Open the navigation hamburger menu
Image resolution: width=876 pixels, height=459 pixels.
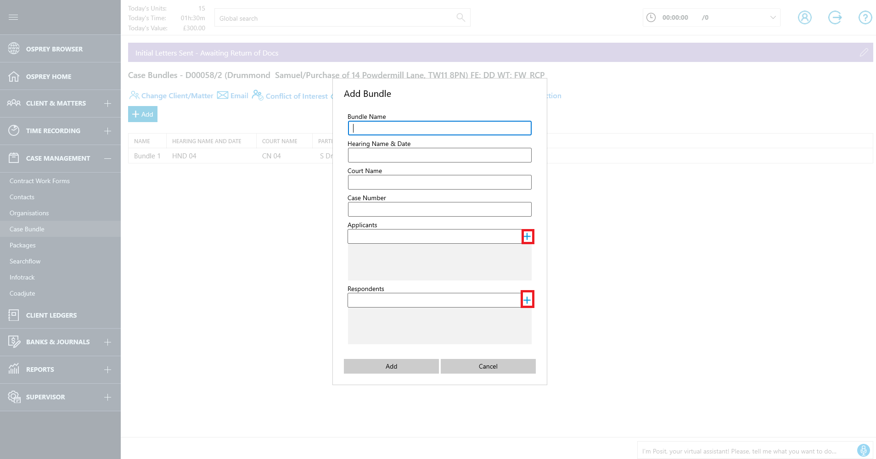point(13,17)
